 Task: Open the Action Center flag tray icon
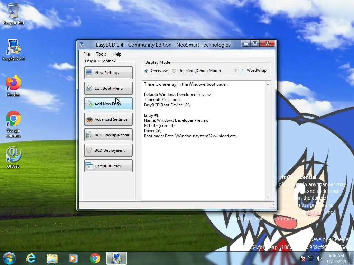click(x=302, y=258)
